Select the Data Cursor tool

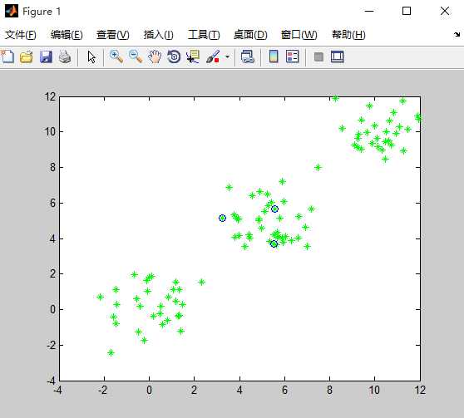(193, 57)
